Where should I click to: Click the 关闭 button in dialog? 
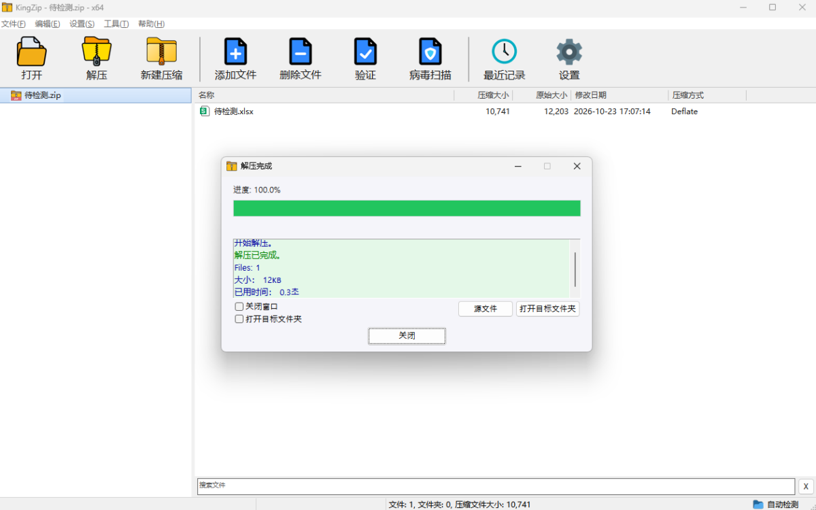407,336
